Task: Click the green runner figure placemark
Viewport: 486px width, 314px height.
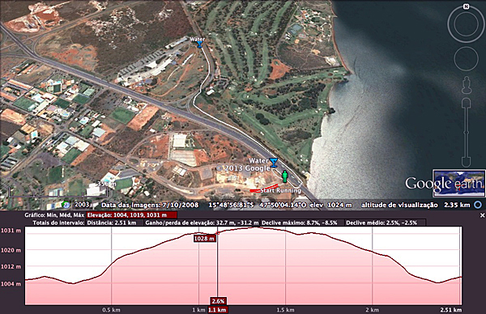Action: [285, 176]
